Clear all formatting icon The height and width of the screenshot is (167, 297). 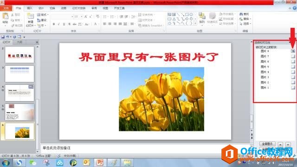point(97,17)
